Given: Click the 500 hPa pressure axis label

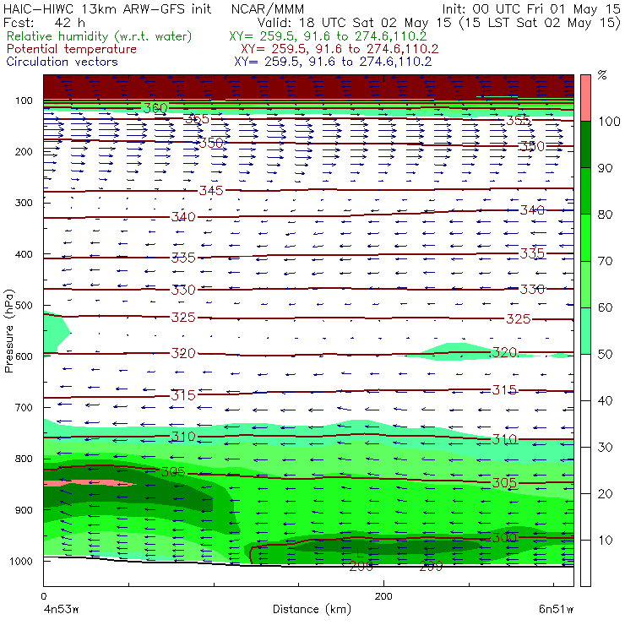Looking at the screenshot, I should pyautogui.click(x=24, y=305).
